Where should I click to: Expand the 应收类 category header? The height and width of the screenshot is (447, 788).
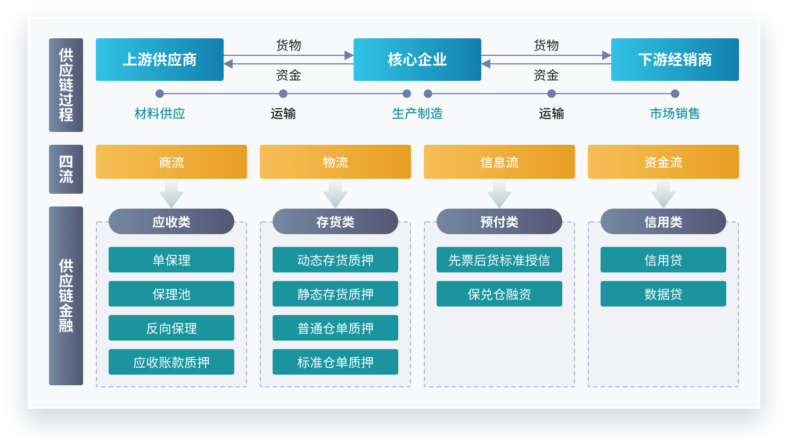[171, 221]
